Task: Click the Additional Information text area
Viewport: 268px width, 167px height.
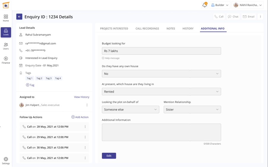Action: pyautogui.click(x=161, y=132)
